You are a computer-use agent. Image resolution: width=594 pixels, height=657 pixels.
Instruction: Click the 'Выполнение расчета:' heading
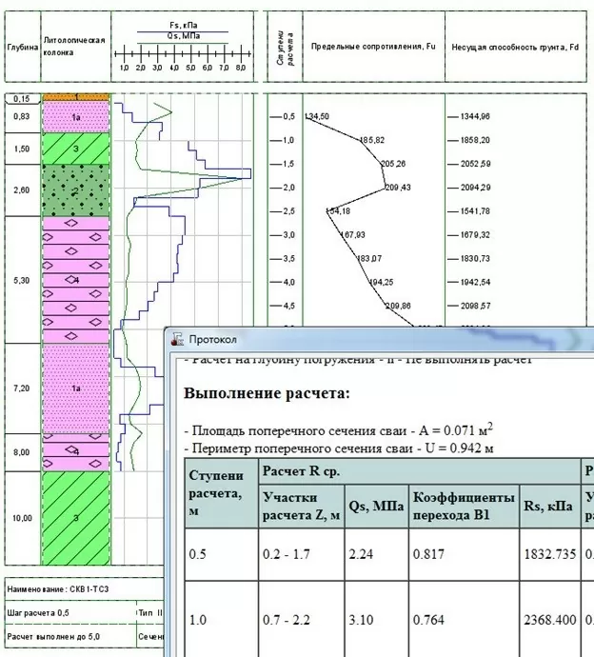click(267, 393)
